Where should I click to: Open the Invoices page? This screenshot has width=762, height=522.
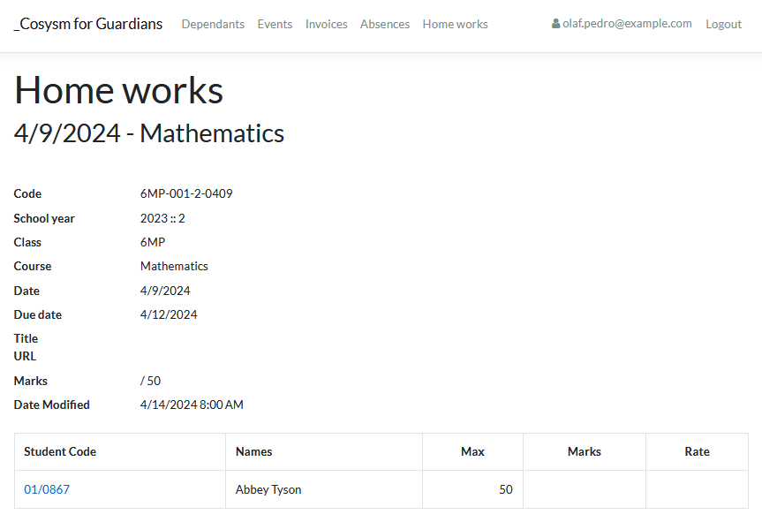[326, 24]
